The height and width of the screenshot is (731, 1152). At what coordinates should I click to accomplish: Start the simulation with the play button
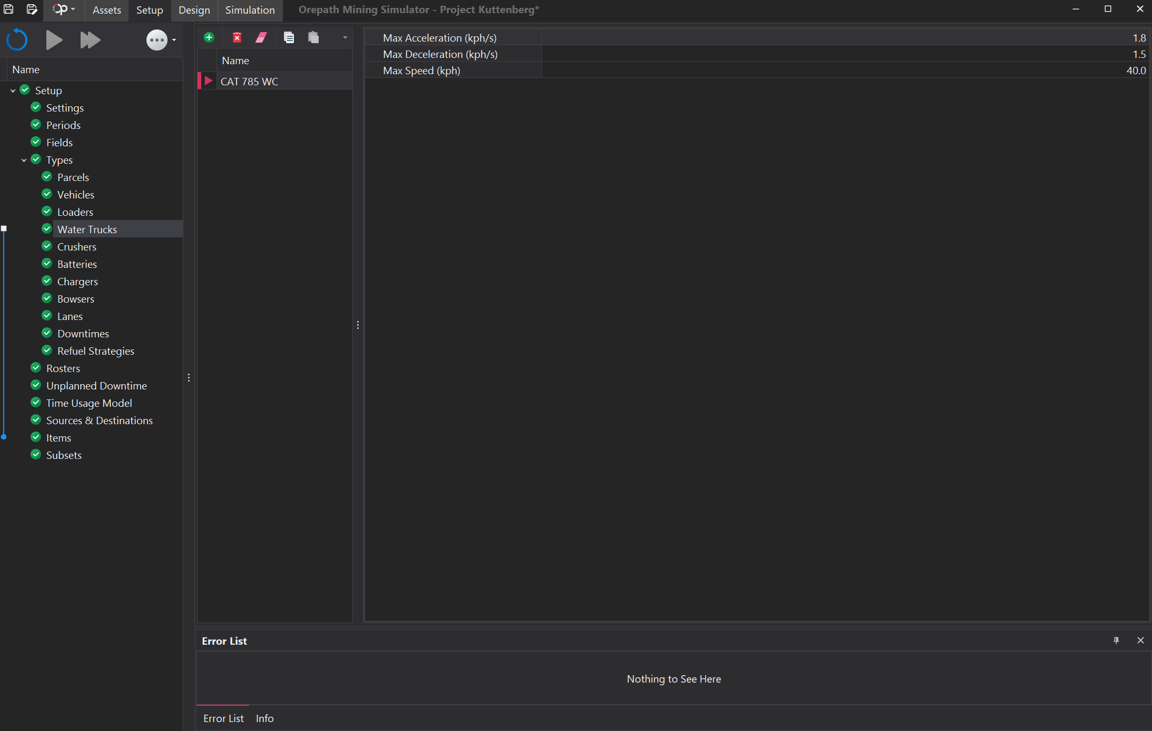(54, 40)
